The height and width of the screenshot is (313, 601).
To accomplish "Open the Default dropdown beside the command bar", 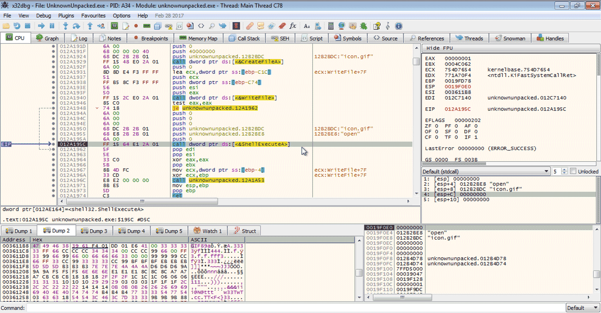I will coord(582,308).
